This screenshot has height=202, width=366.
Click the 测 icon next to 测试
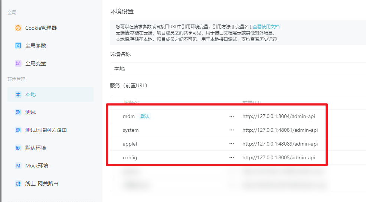18,113
